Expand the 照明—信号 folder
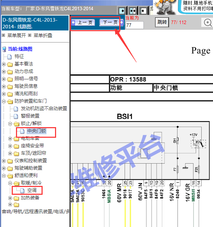Viewport: 213px width, 227px height. (4, 79)
